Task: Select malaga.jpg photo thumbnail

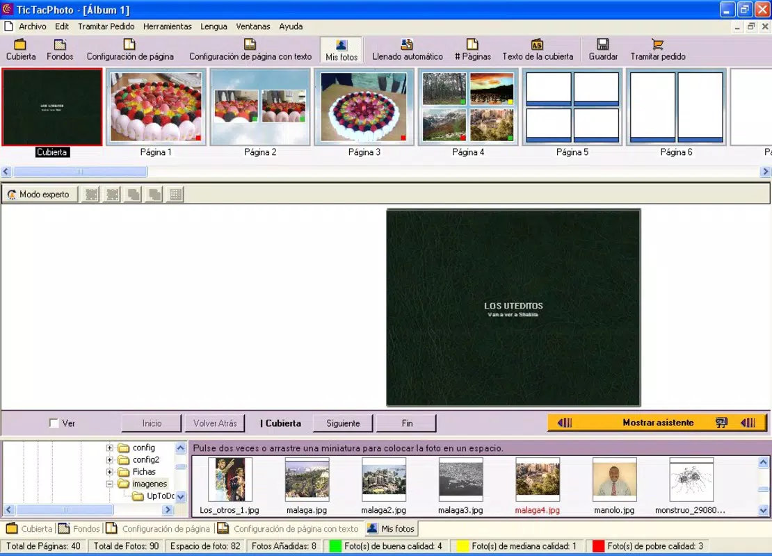Action: coord(307,480)
